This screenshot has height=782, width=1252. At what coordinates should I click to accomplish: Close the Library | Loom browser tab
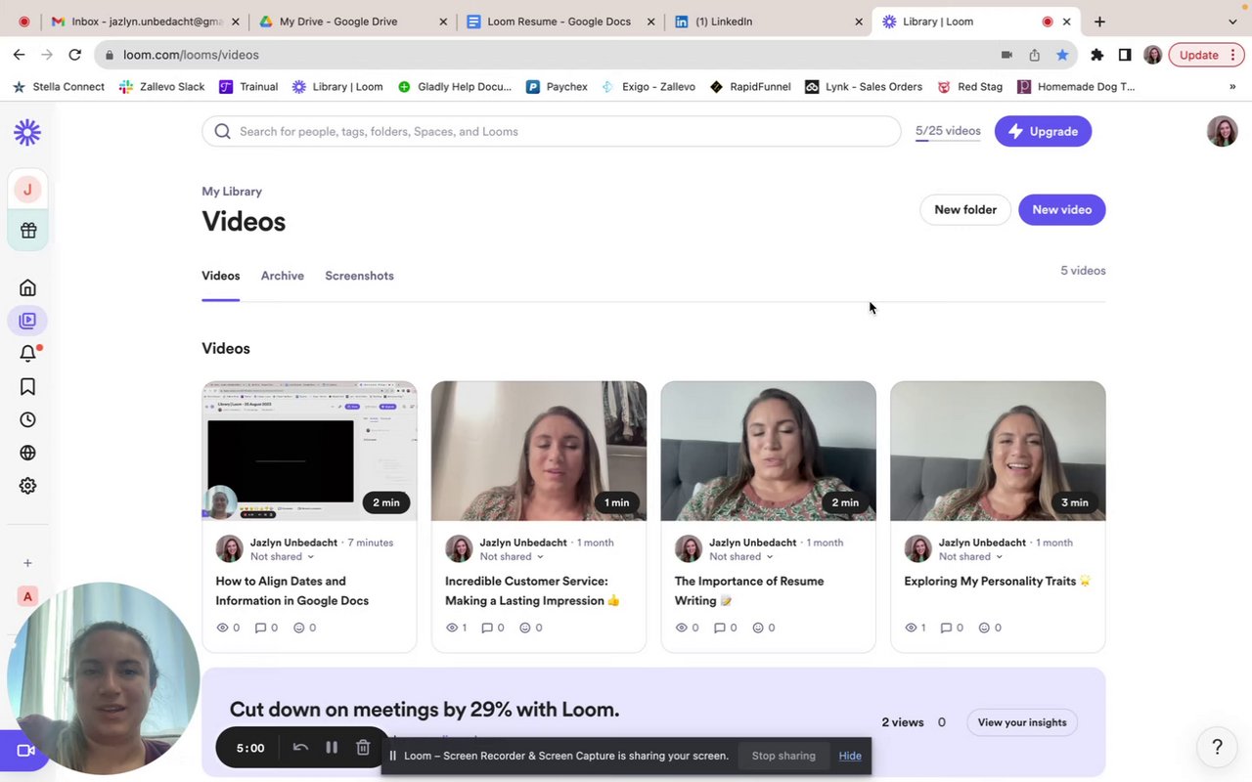[1067, 22]
